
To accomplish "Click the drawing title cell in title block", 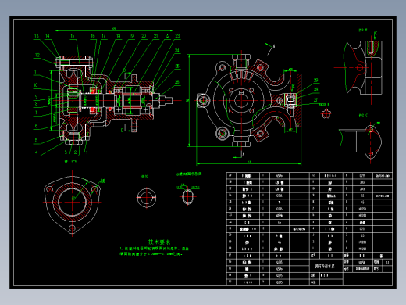I will (x=326, y=266).
